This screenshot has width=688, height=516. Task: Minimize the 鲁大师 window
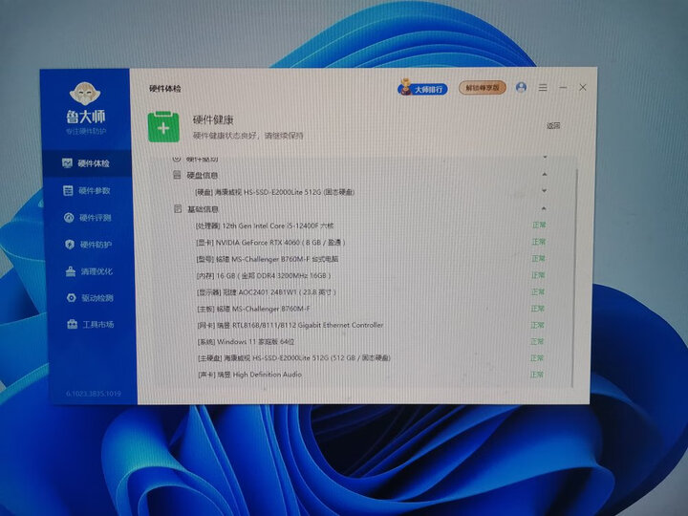tap(563, 88)
